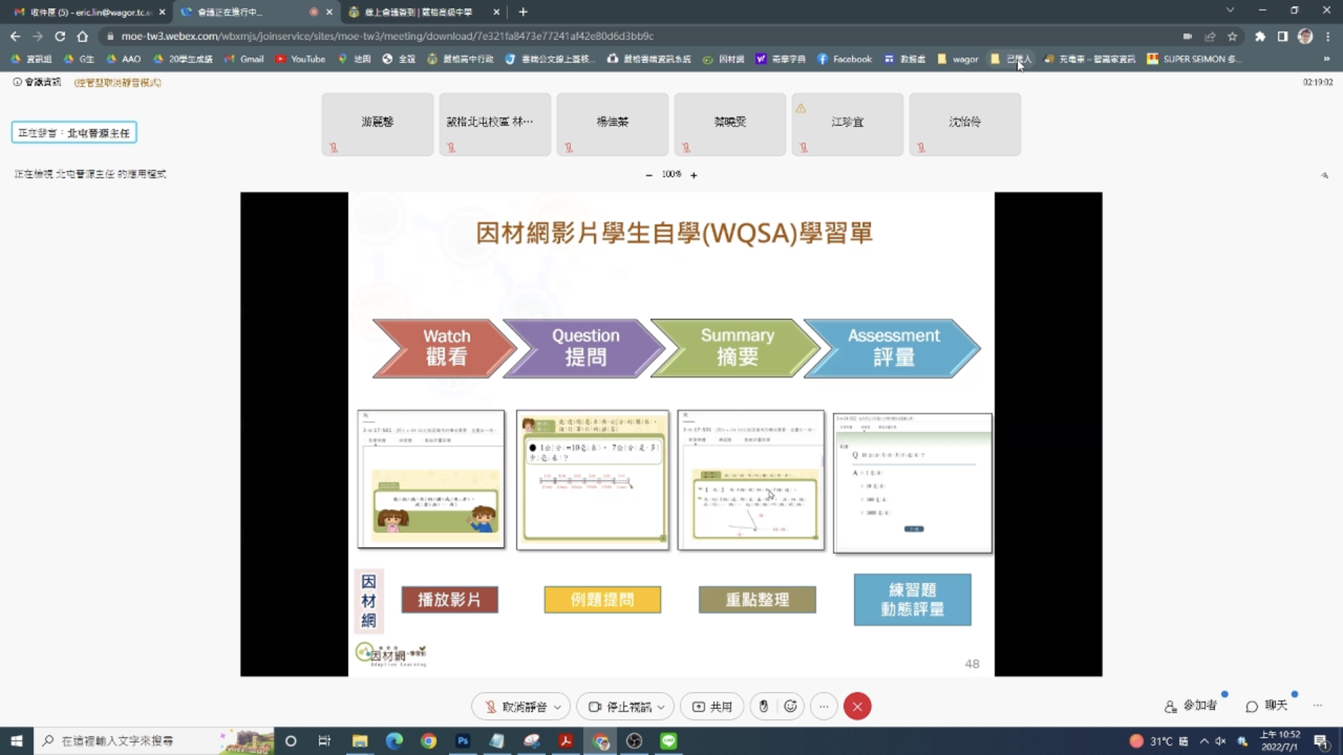Viewport: 1343px width, 755px height.
Task: Open the LINE app in the taskbar
Action: 668,741
